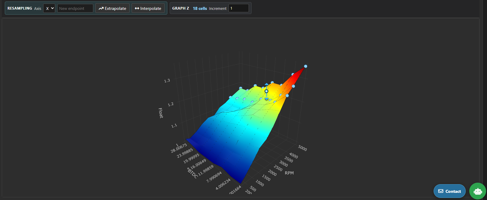Image resolution: width=487 pixels, height=200 pixels.
Task: Select the highlighted white-ringed surface point
Action: click(x=266, y=91)
